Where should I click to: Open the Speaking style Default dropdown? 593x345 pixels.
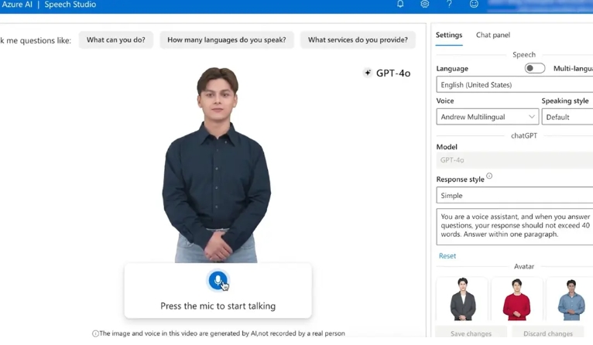567,117
